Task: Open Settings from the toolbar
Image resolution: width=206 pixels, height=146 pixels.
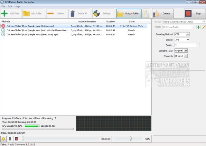Action: click(103, 14)
